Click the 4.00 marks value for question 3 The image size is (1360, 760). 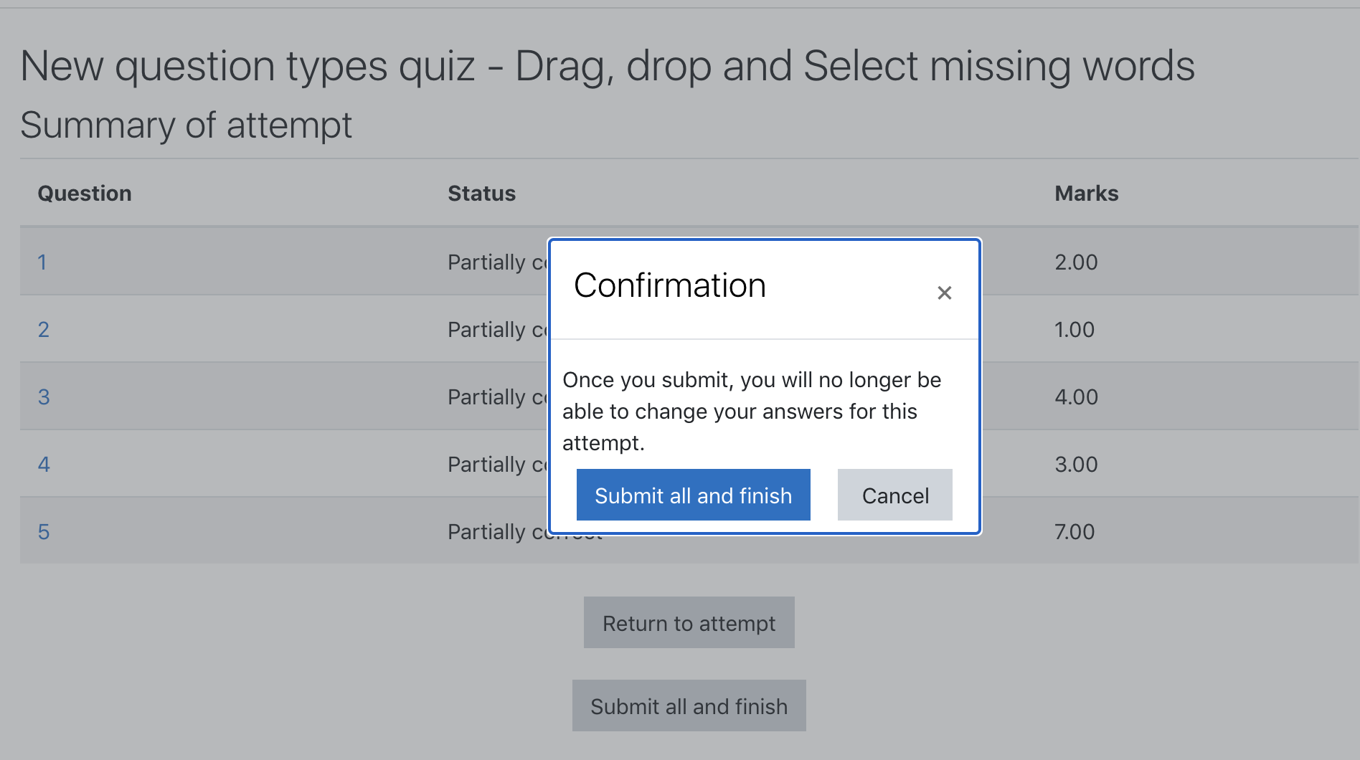1076,397
